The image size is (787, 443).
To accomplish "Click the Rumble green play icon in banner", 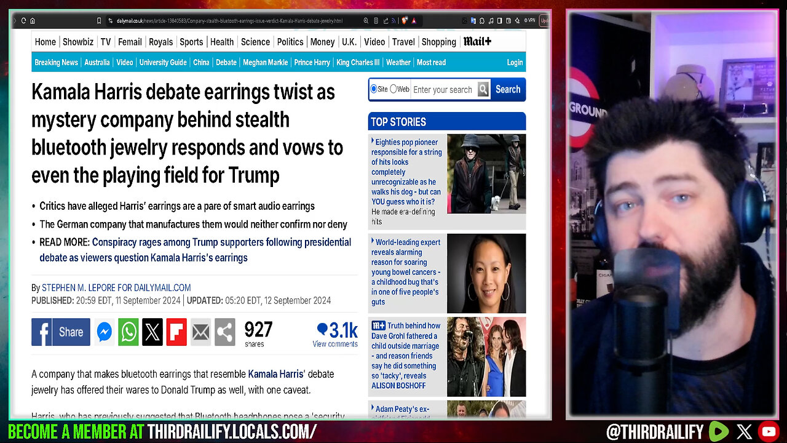I will point(719,432).
